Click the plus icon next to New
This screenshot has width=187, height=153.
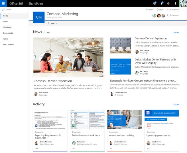point(48,23)
